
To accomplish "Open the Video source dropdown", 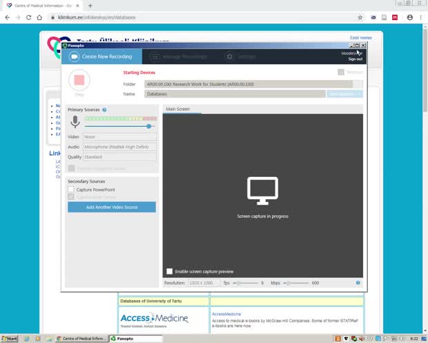I will [x=119, y=137].
